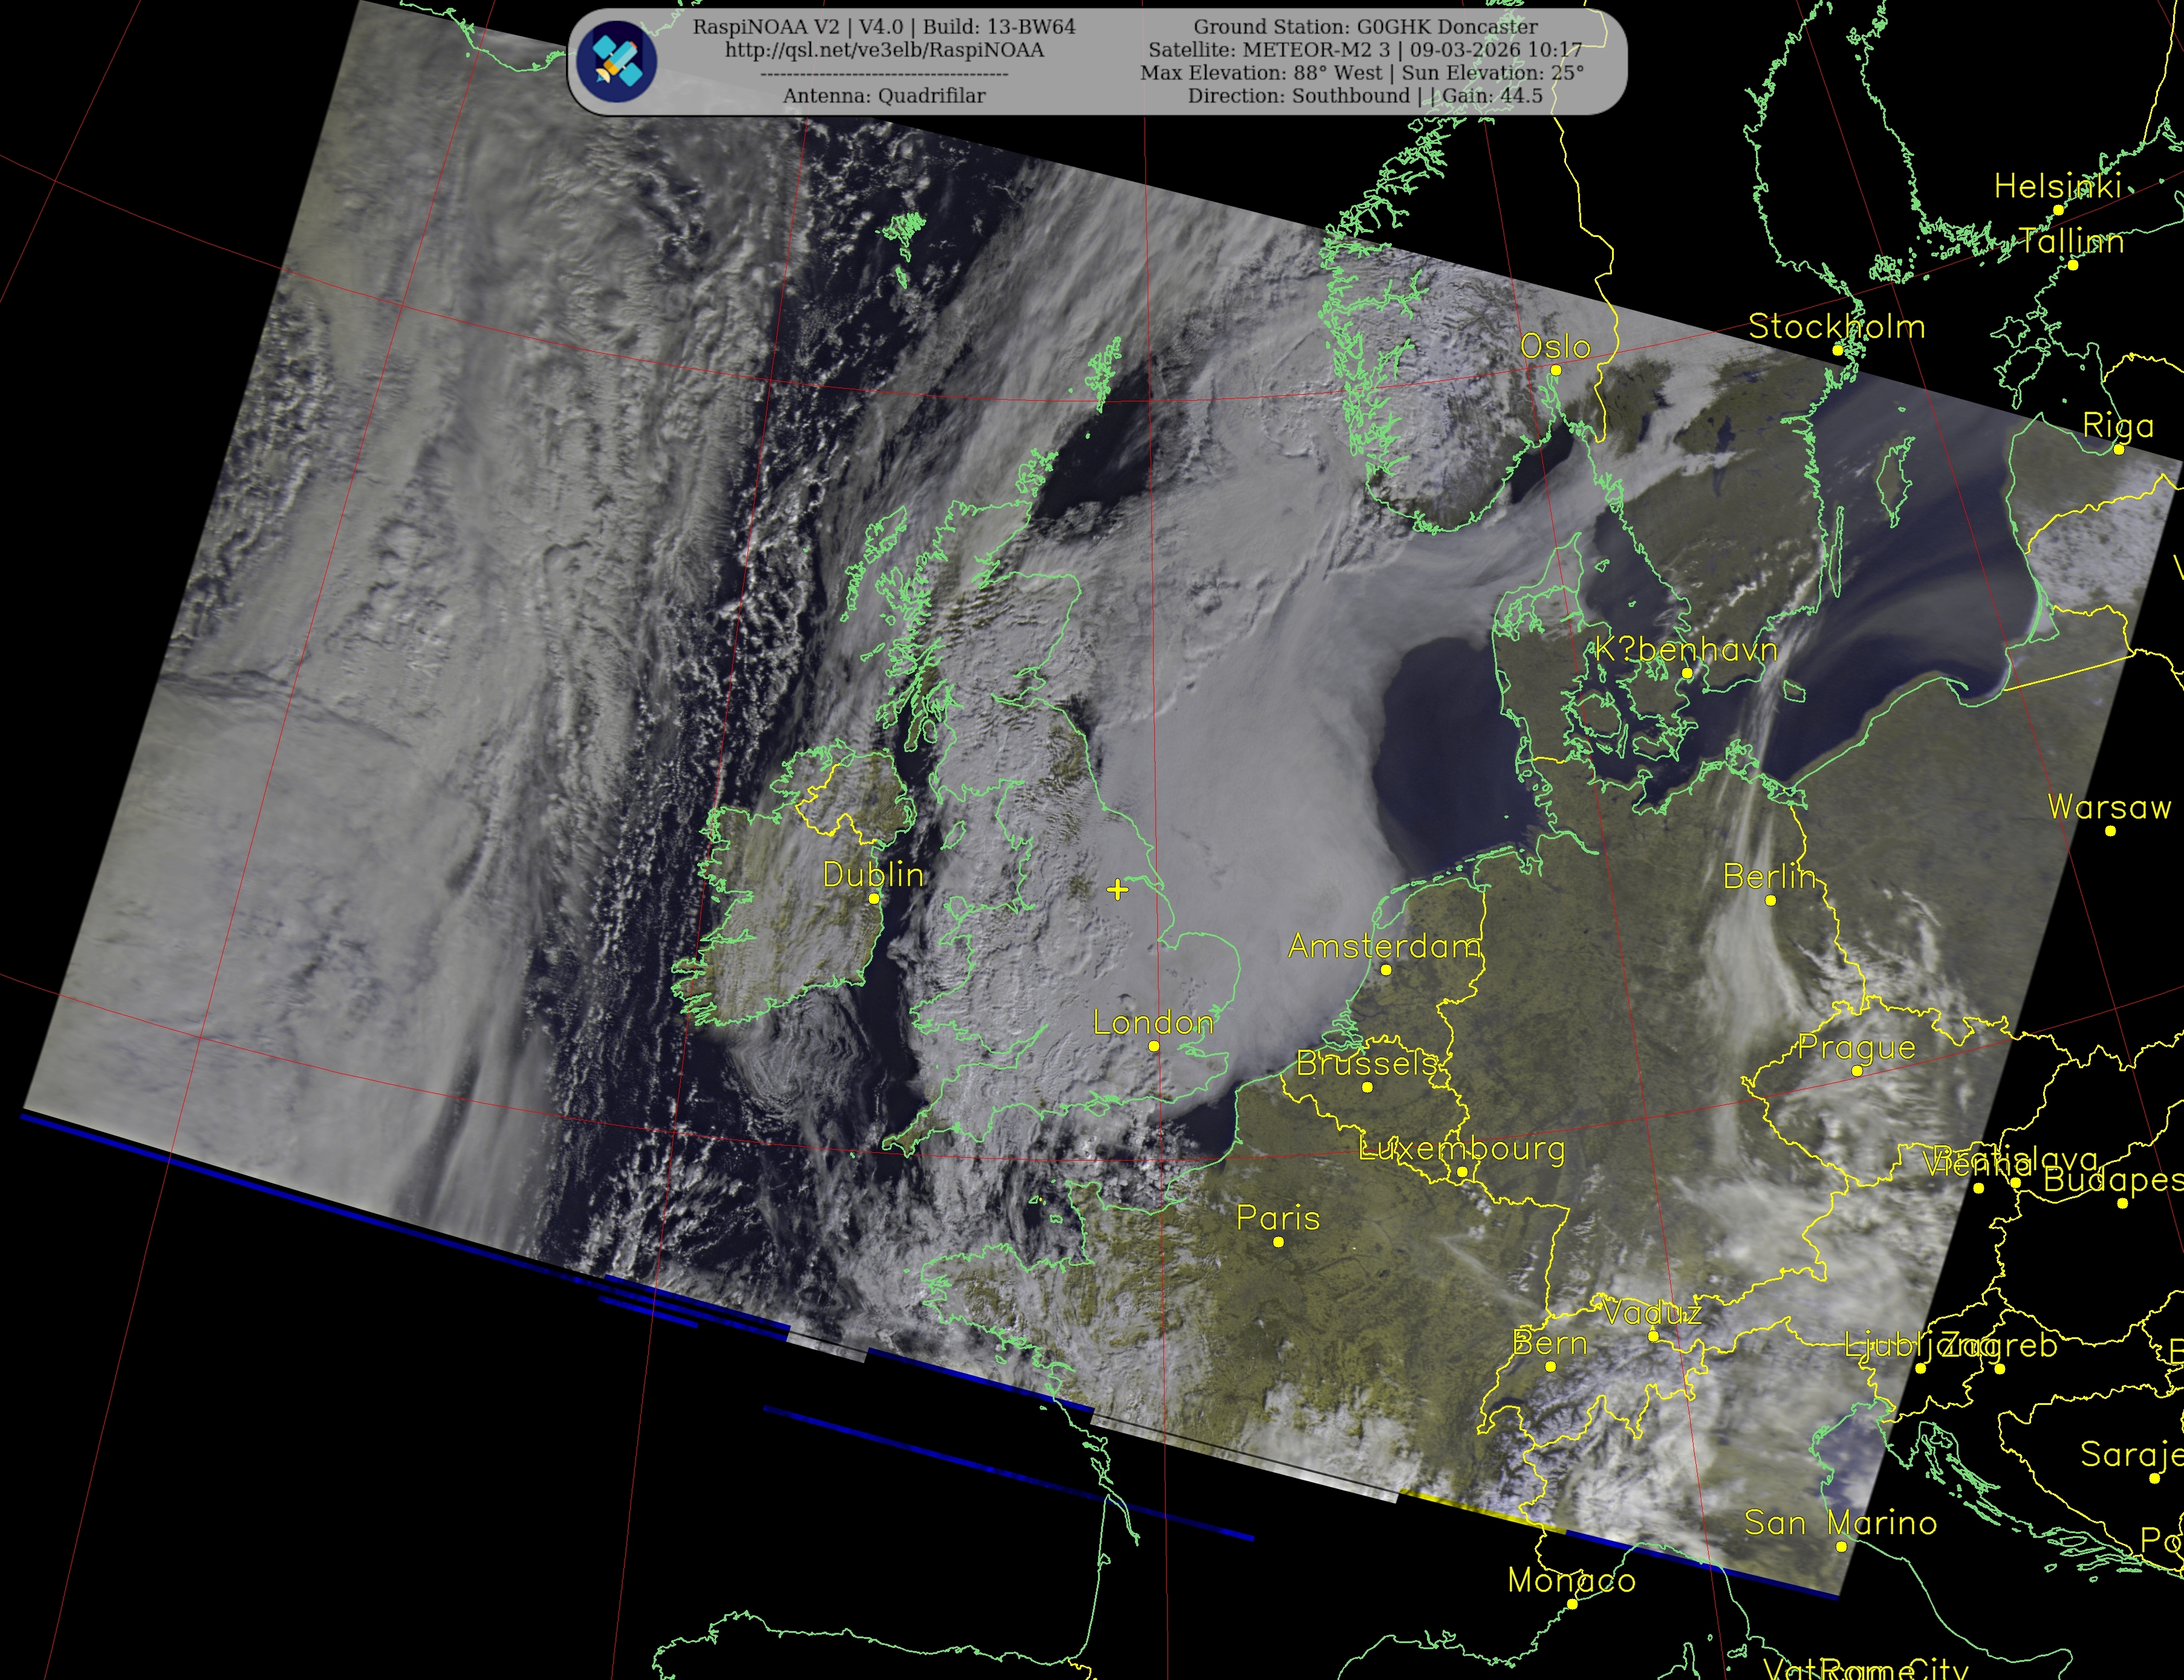Click the Amsterdam city marker dot
The image size is (2184, 1680).
point(1385,969)
